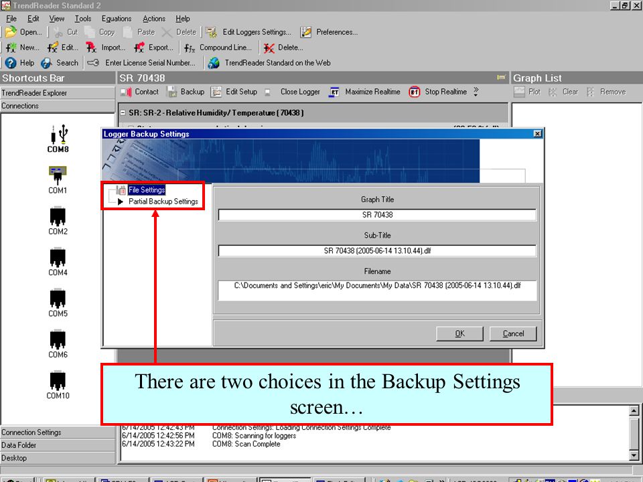This screenshot has height=482, width=643.
Task: Open the Connections shortcut group
Action: point(58,106)
